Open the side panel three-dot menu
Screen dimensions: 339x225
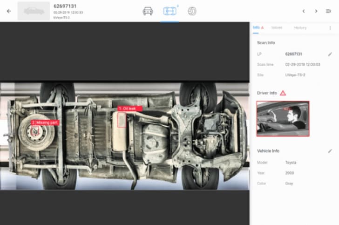pyautogui.click(x=330, y=28)
